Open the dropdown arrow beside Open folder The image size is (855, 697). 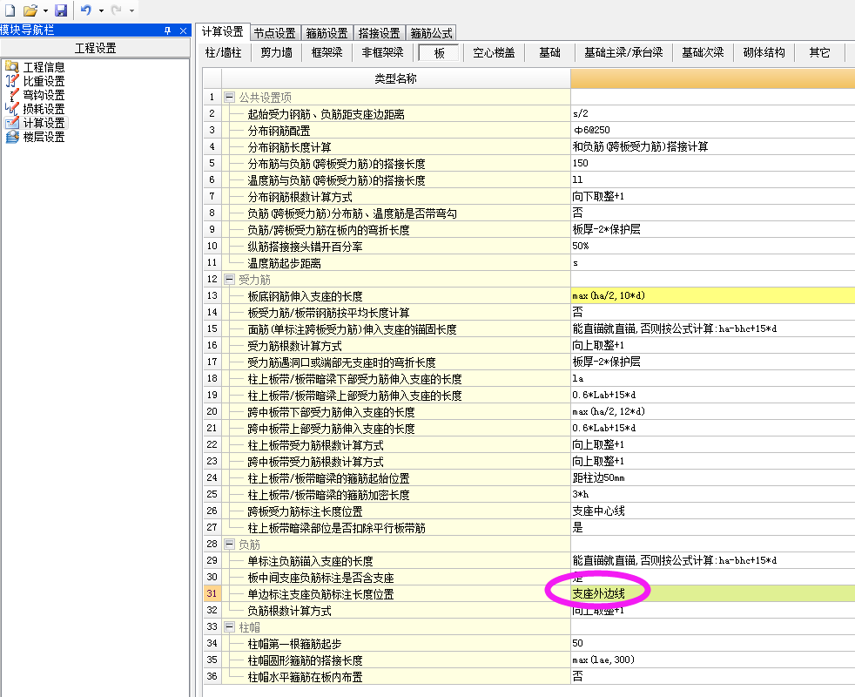(x=46, y=10)
